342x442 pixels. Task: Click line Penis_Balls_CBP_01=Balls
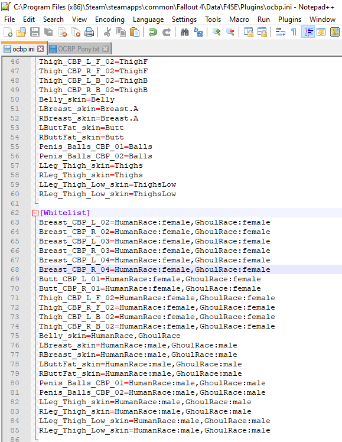(x=96, y=147)
